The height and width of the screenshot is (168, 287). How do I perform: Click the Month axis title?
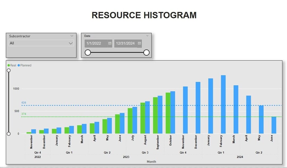pyautogui.click(x=151, y=161)
